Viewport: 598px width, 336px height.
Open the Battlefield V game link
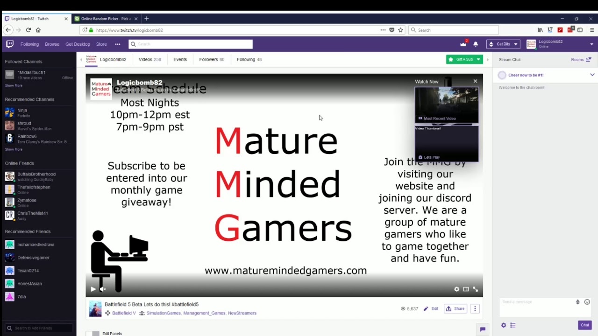pos(124,313)
